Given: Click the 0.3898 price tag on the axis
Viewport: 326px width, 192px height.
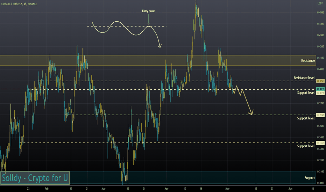Looking at the screenshot, I should (x=320, y=81).
